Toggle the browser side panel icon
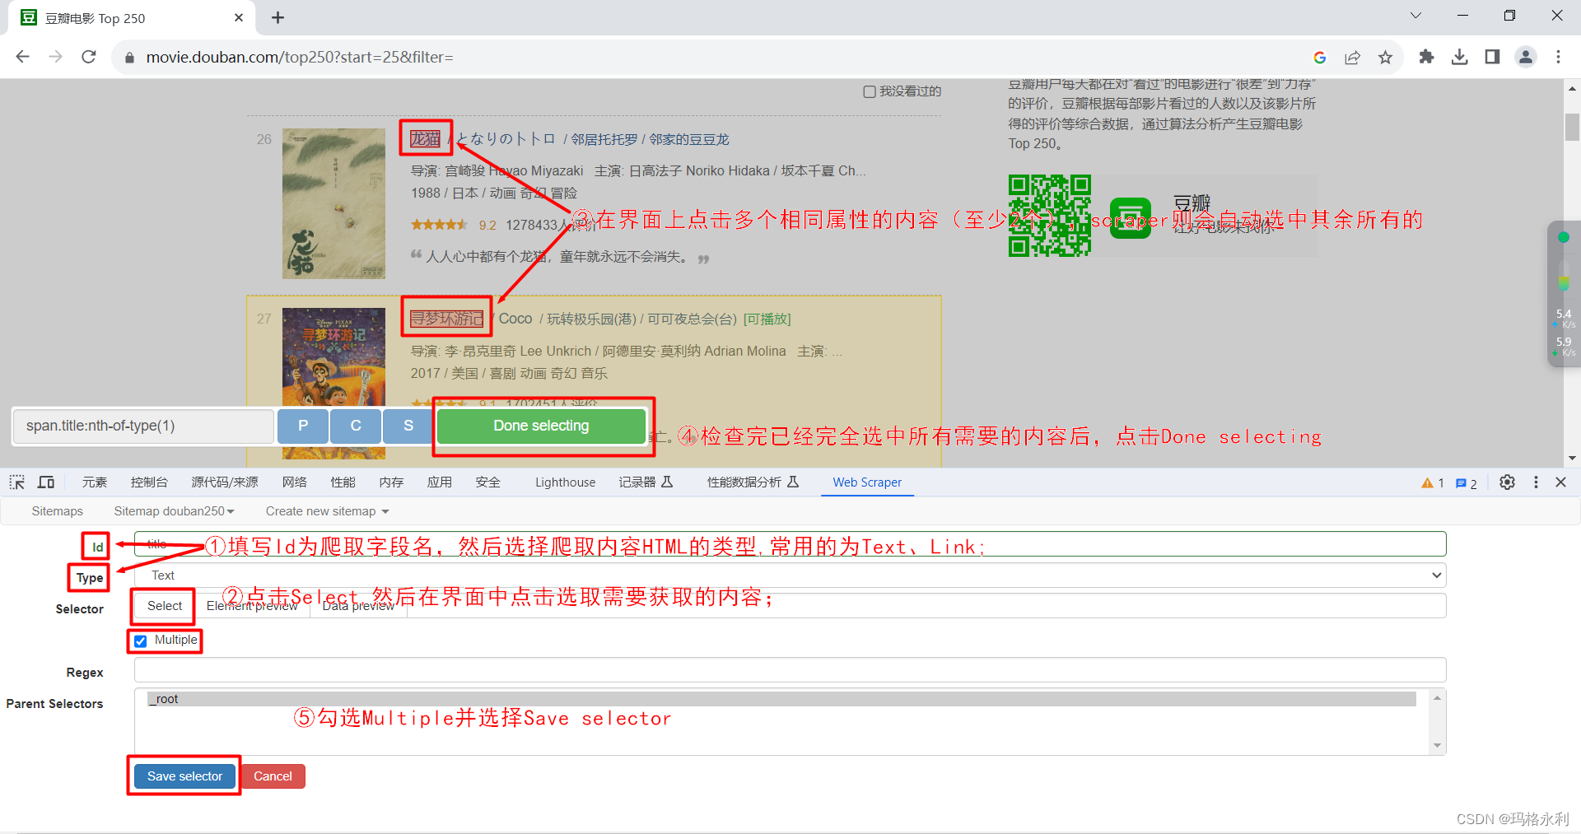1581x834 pixels. click(1492, 57)
